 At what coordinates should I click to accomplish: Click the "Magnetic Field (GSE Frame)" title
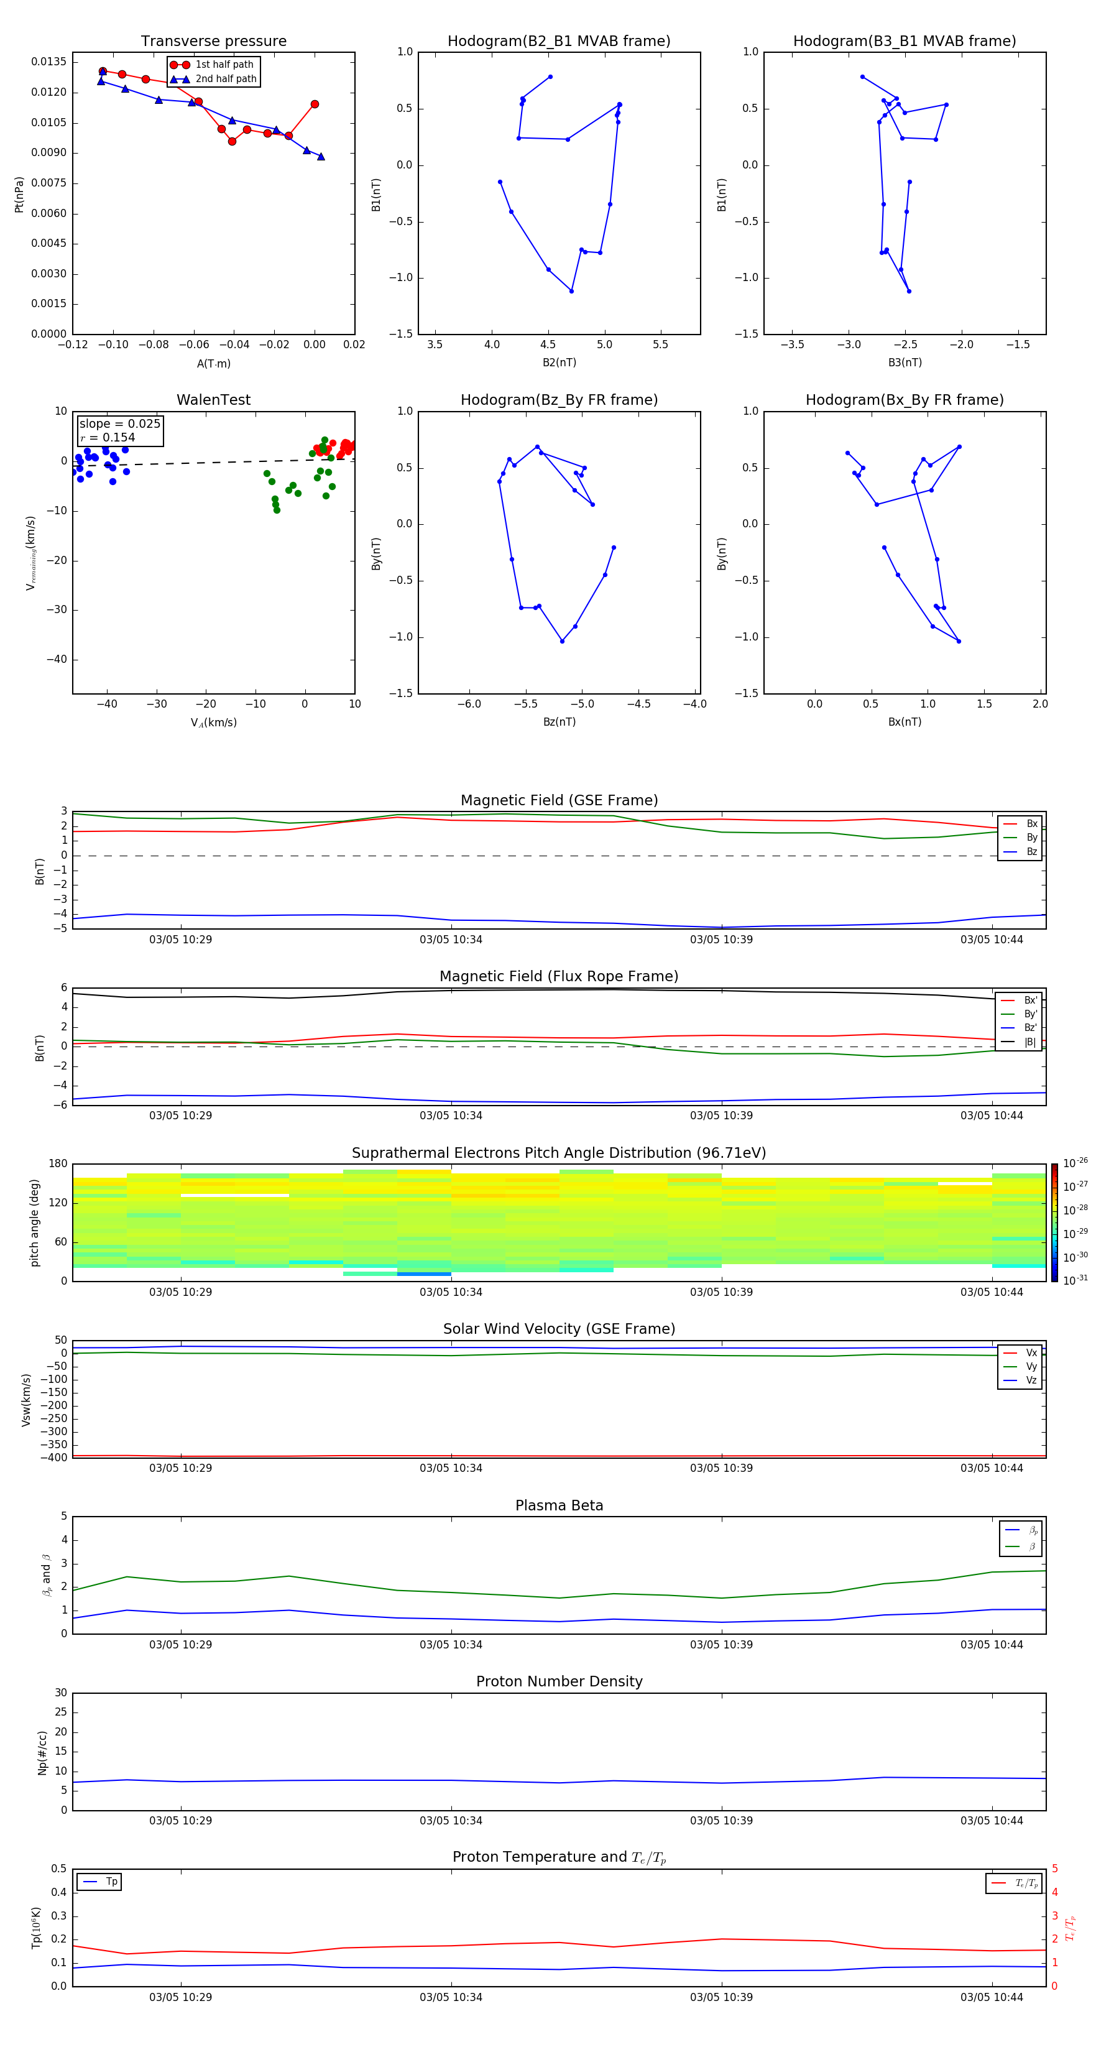click(559, 800)
